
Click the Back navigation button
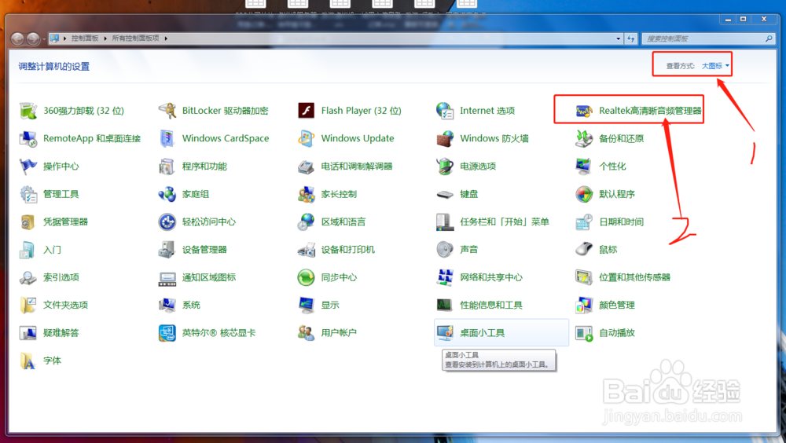[x=17, y=38]
